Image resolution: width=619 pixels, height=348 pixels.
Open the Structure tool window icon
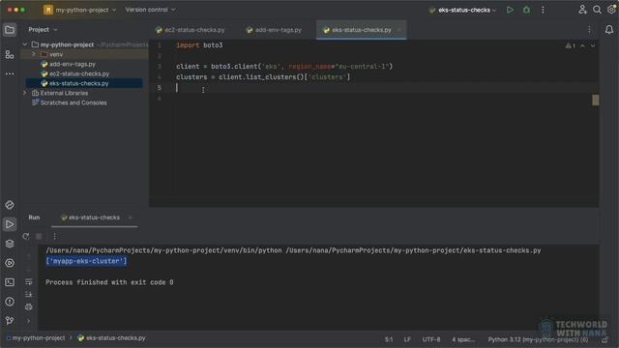pos(10,54)
